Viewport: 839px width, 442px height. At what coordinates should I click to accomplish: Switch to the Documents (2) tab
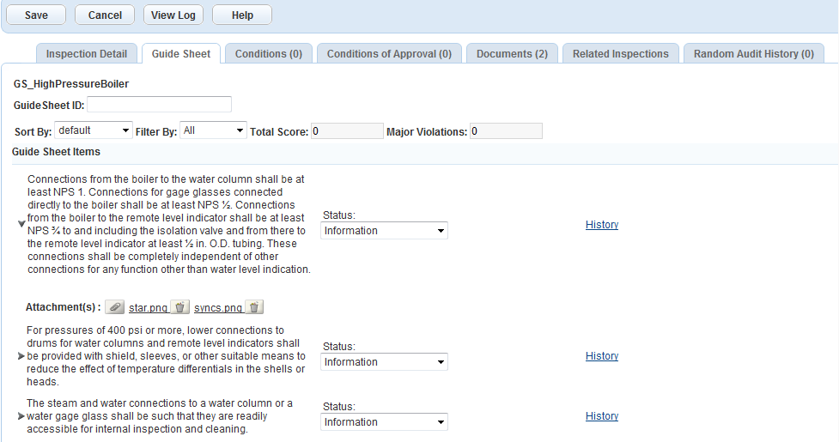[512, 54]
